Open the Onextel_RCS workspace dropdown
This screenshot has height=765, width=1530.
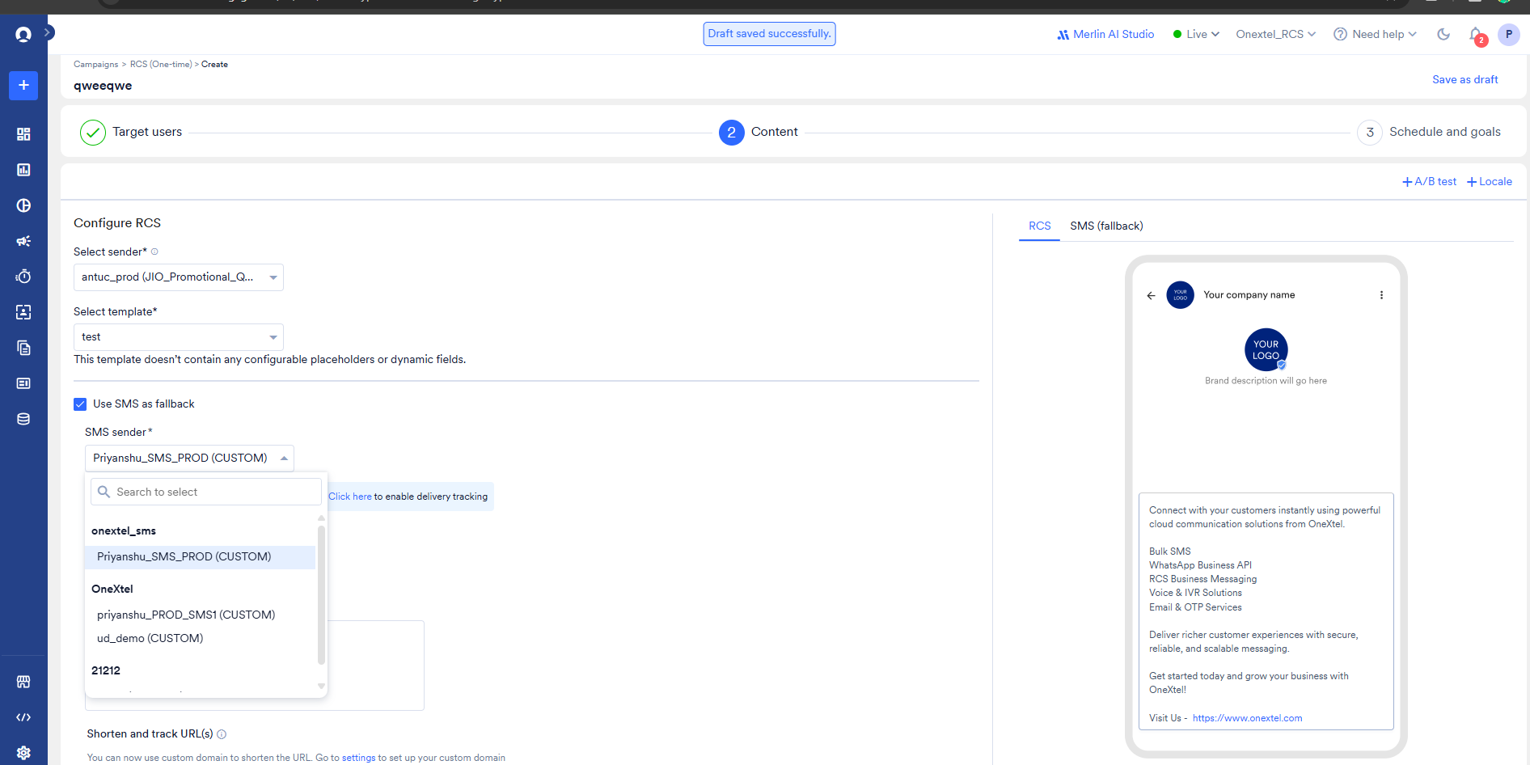coord(1276,34)
